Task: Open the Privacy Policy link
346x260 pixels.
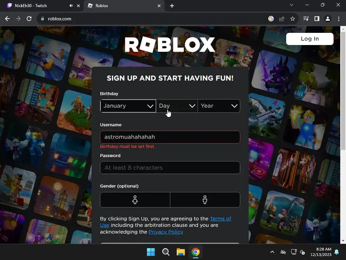Action: click(x=166, y=232)
